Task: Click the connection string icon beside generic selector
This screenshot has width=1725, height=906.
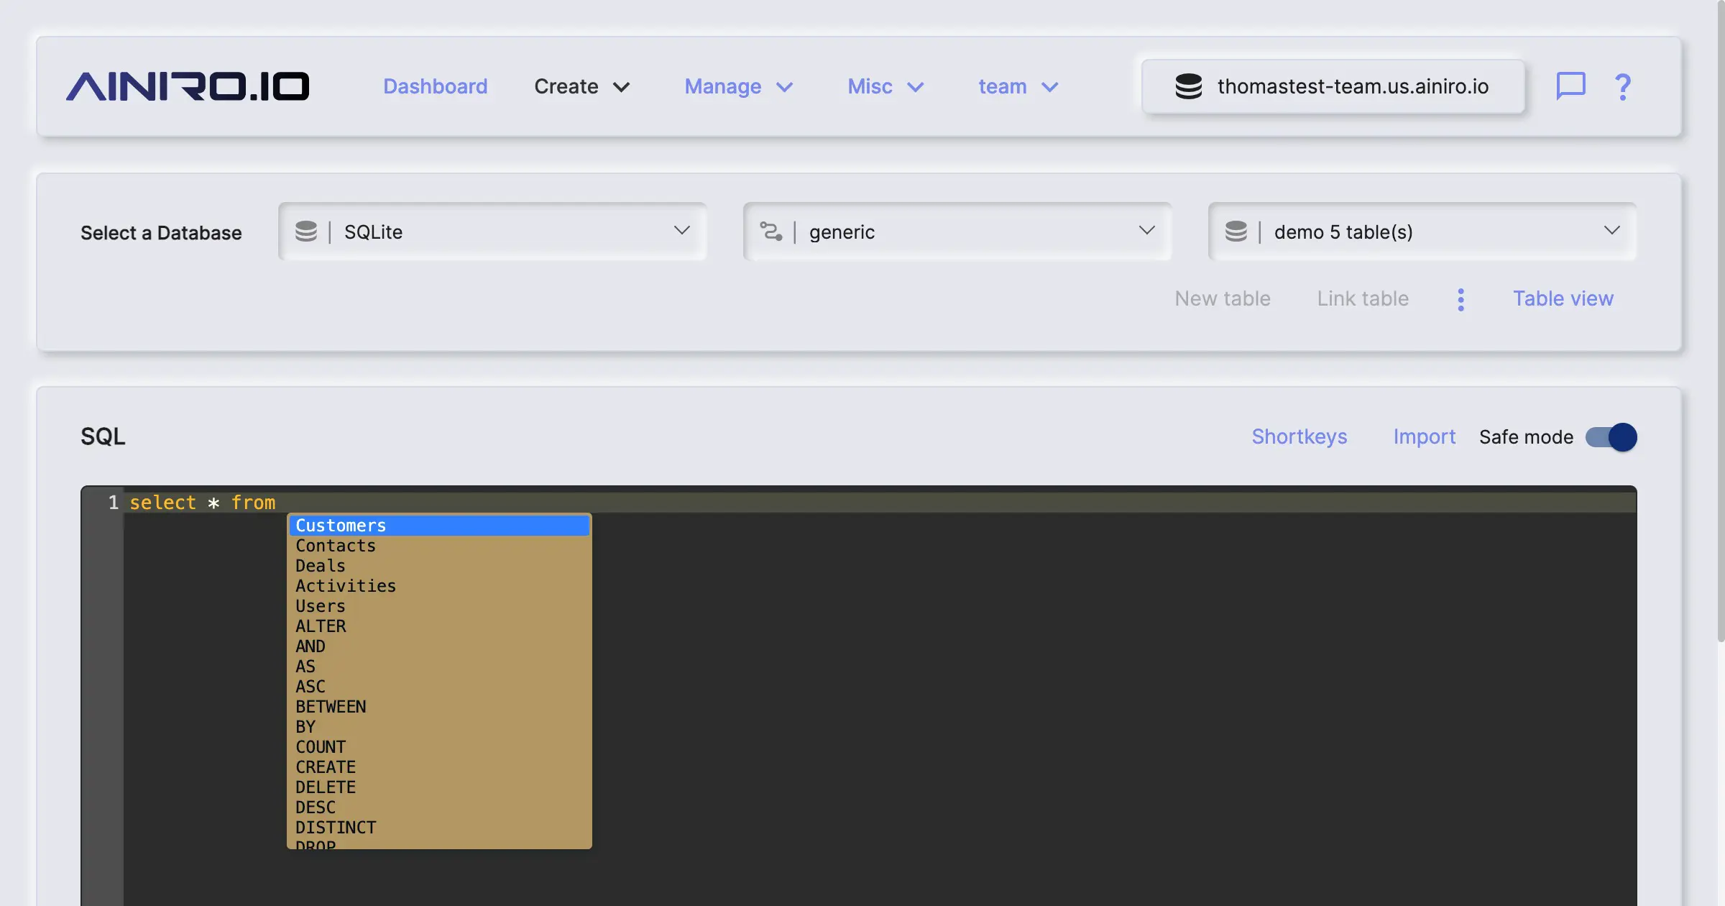Action: click(x=770, y=231)
